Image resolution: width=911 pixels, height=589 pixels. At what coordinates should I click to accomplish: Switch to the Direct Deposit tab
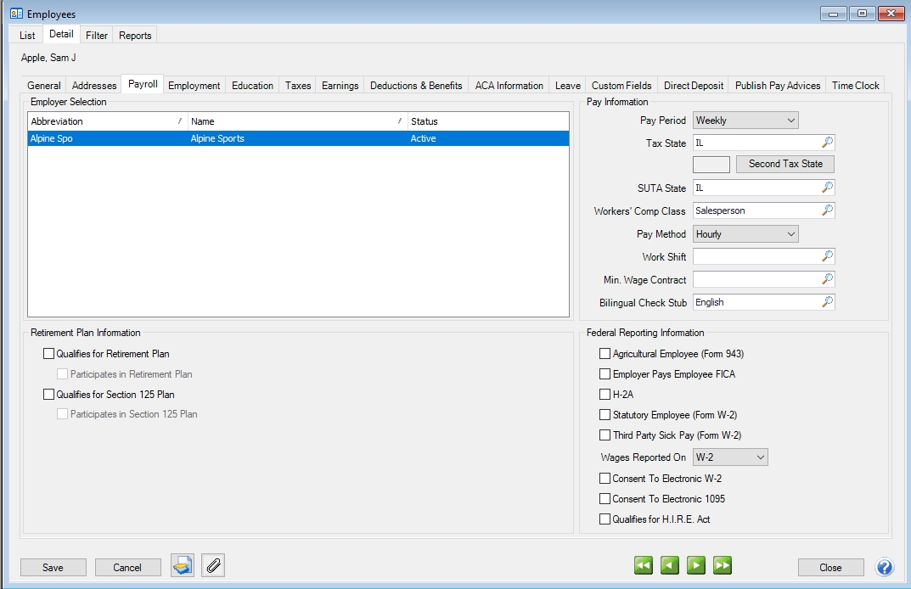click(694, 86)
